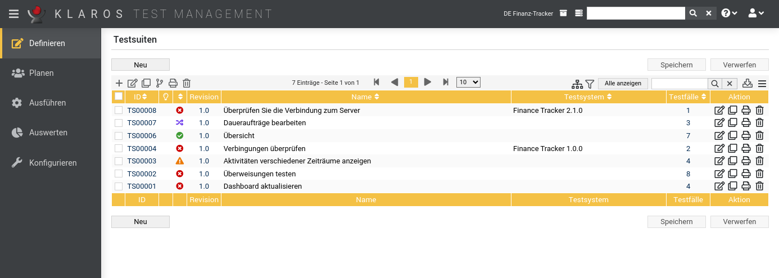Click the lower Neu button
Viewport: 779px width, 278px height.
[x=141, y=222]
